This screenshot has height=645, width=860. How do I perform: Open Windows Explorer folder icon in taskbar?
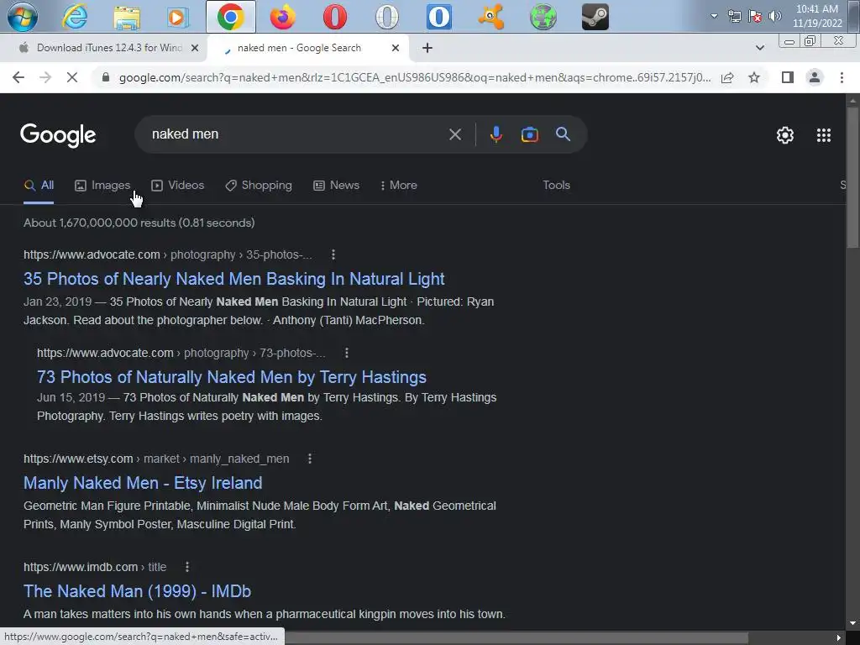(x=127, y=17)
